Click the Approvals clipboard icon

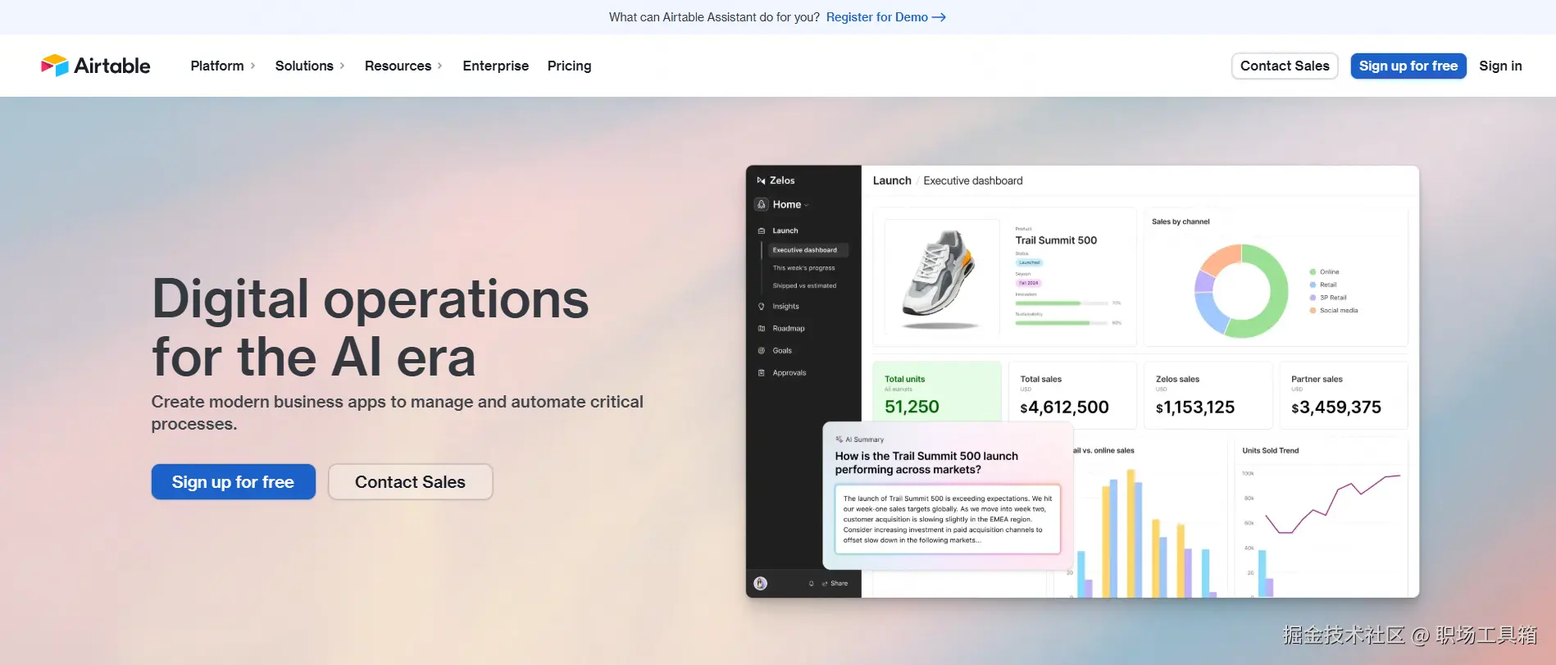pyautogui.click(x=762, y=372)
